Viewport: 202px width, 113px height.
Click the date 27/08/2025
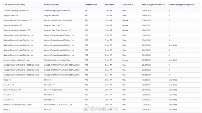(x=147, y=60)
